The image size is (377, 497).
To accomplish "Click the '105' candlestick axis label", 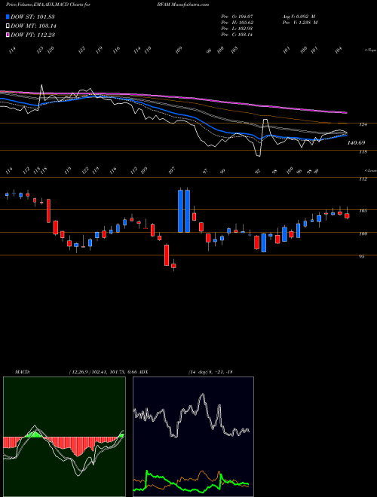I will 363,210.
